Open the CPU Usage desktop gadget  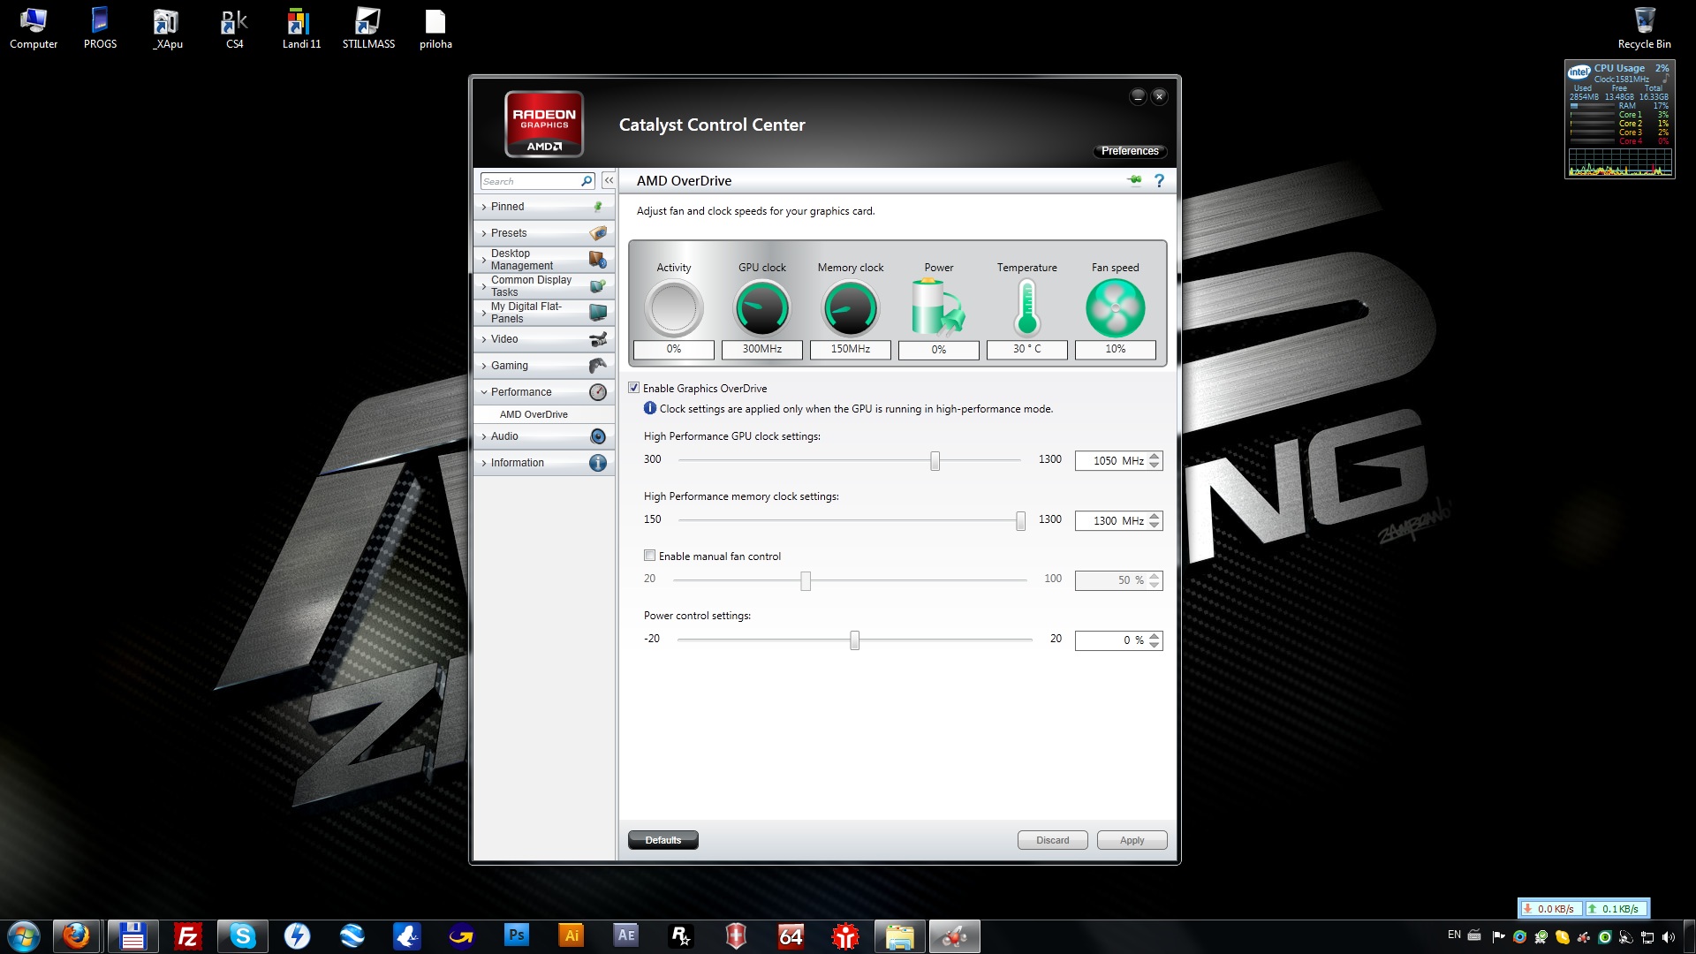pos(1619,118)
